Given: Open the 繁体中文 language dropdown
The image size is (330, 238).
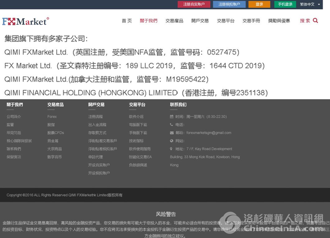Looking at the screenshot, I should click(310, 4).
